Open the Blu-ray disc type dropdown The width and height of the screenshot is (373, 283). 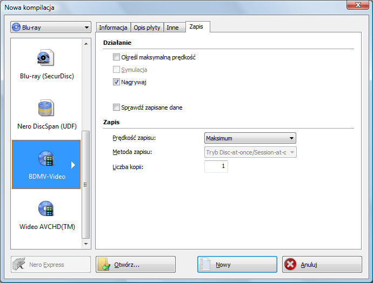[x=51, y=27]
